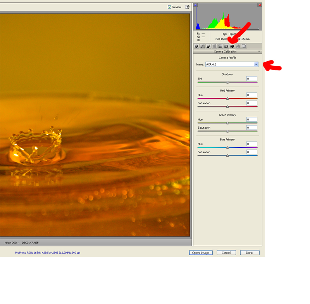The height and width of the screenshot is (304, 310).
Task: Open the Presets panel icon
Action: (238, 46)
